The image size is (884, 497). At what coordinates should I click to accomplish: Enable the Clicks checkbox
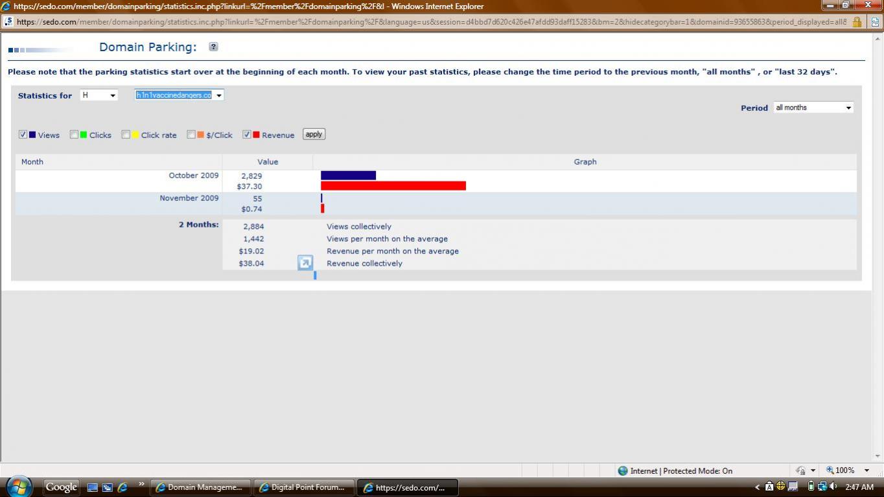click(x=74, y=135)
